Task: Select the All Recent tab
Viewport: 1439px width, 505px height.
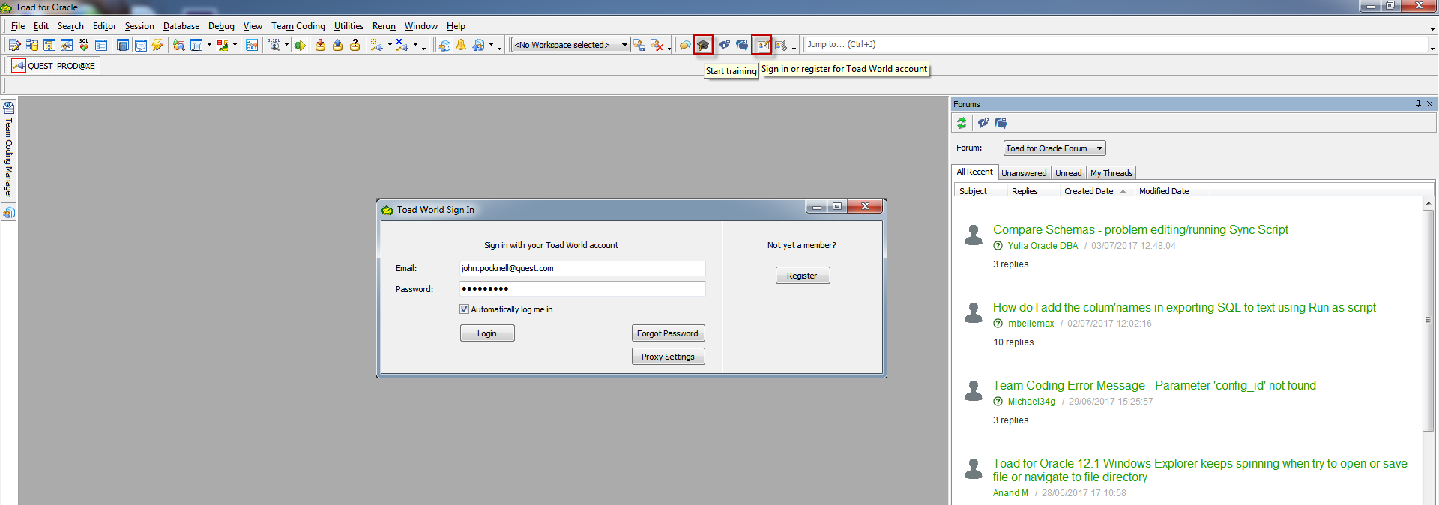Action: tap(974, 172)
